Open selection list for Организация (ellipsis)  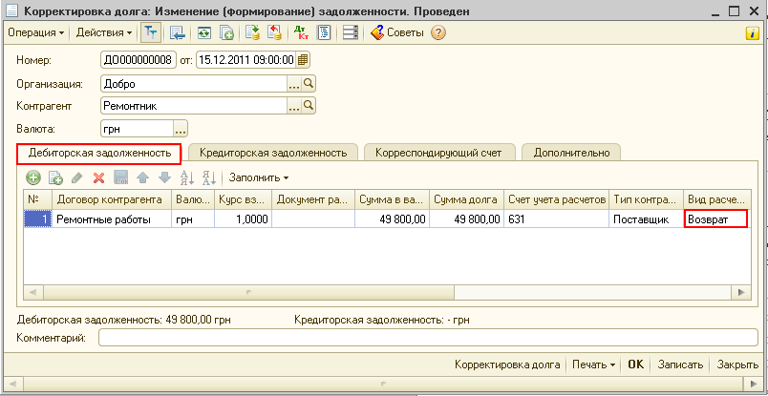[x=294, y=84]
